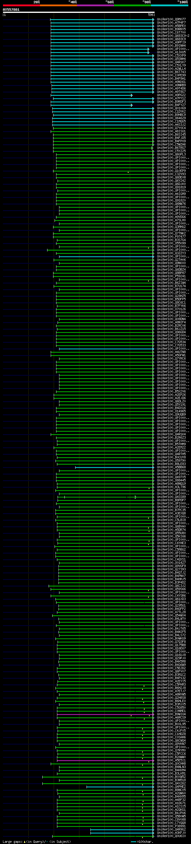Image resolution: width=191 pixels, height=844 pixels.
Task: Click the red 20% identity color key
Action: click(21, 5)
